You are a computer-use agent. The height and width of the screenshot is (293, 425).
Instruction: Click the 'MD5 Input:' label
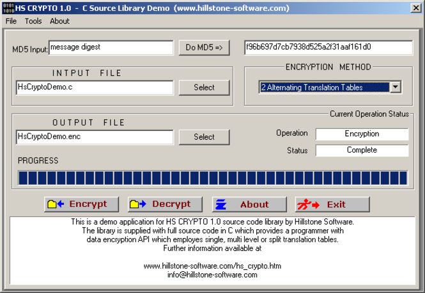click(30, 50)
